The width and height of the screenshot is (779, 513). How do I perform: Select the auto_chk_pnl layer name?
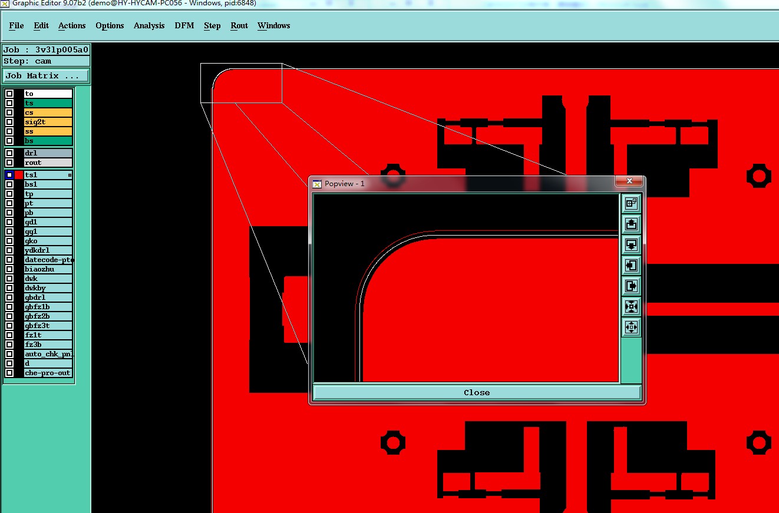tap(48, 354)
